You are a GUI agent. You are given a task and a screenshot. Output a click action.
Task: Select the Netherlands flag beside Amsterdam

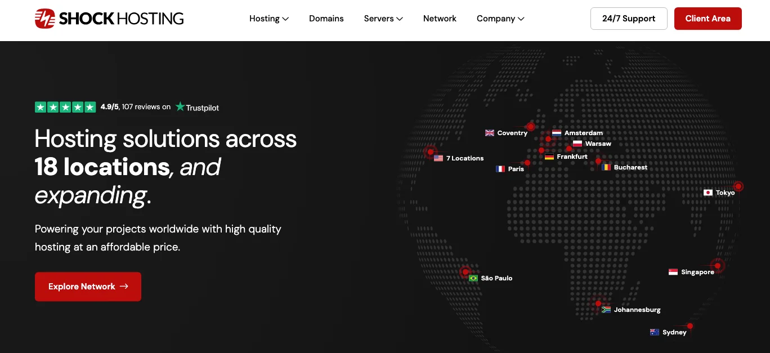click(557, 133)
